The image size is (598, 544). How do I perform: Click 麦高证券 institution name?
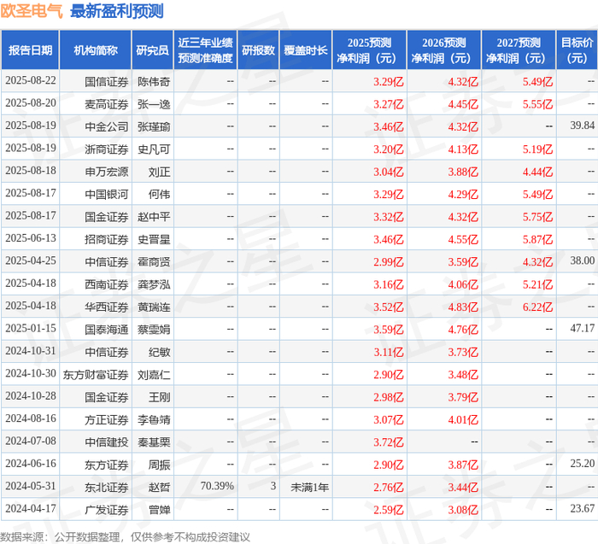[107, 104]
